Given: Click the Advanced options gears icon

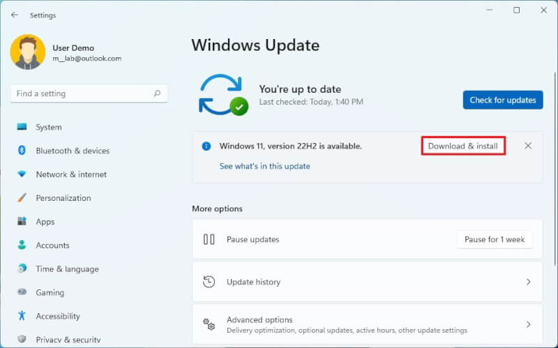Looking at the screenshot, I should coord(209,324).
